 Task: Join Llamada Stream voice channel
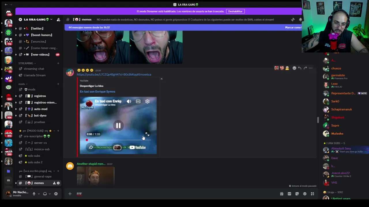(x=39, y=75)
